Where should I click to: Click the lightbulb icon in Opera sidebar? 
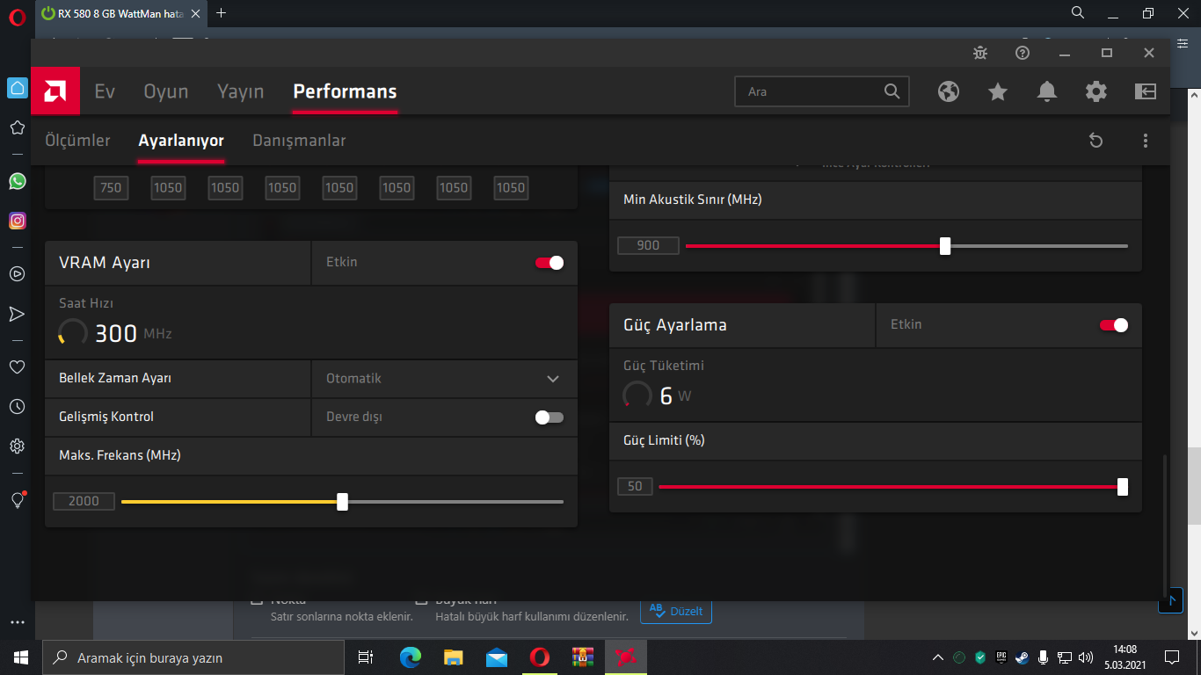click(17, 499)
